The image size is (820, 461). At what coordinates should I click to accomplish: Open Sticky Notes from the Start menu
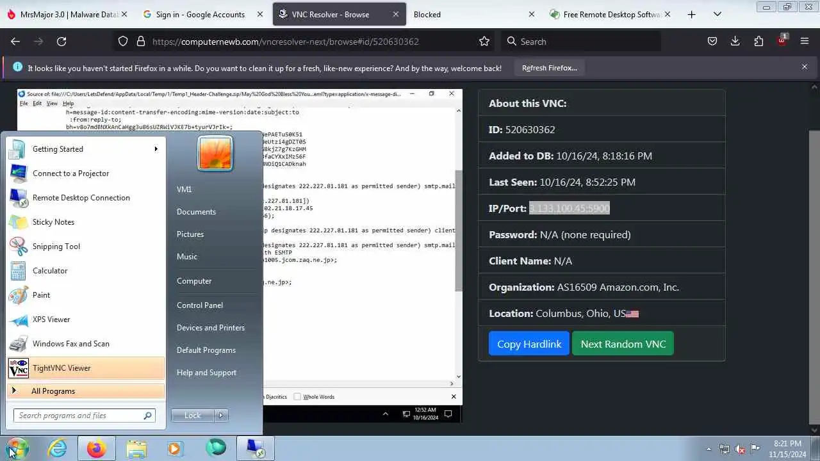[86, 222]
